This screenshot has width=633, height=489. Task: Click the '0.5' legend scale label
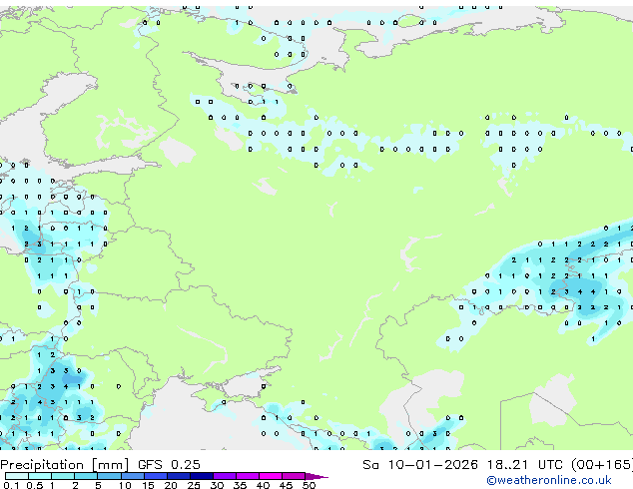[34, 485]
